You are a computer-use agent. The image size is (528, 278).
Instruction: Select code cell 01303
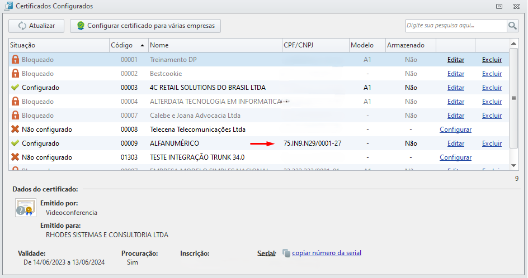129,157
